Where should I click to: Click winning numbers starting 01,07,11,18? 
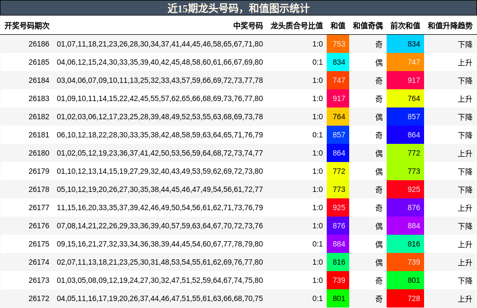tap(160, 44)
